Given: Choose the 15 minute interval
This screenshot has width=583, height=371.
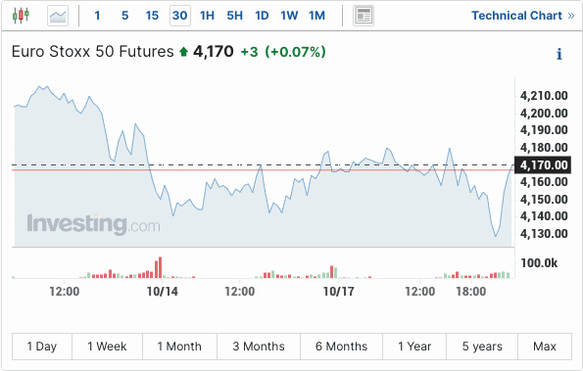Looking at the screenshot, I should click(152, 16).
